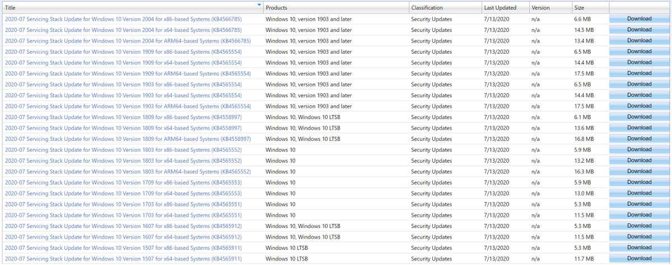Download the Version 1909 x86-based update
Image resolution: width=672 pixels, height=265 pixels.
click(x=639, y=51)
